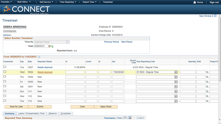
Task: Open the Main Menu navigation
Action: pos(24,2)
